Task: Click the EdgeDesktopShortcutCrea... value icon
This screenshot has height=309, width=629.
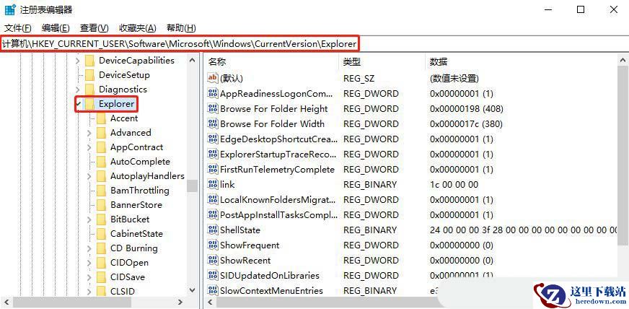Action: 213,139
